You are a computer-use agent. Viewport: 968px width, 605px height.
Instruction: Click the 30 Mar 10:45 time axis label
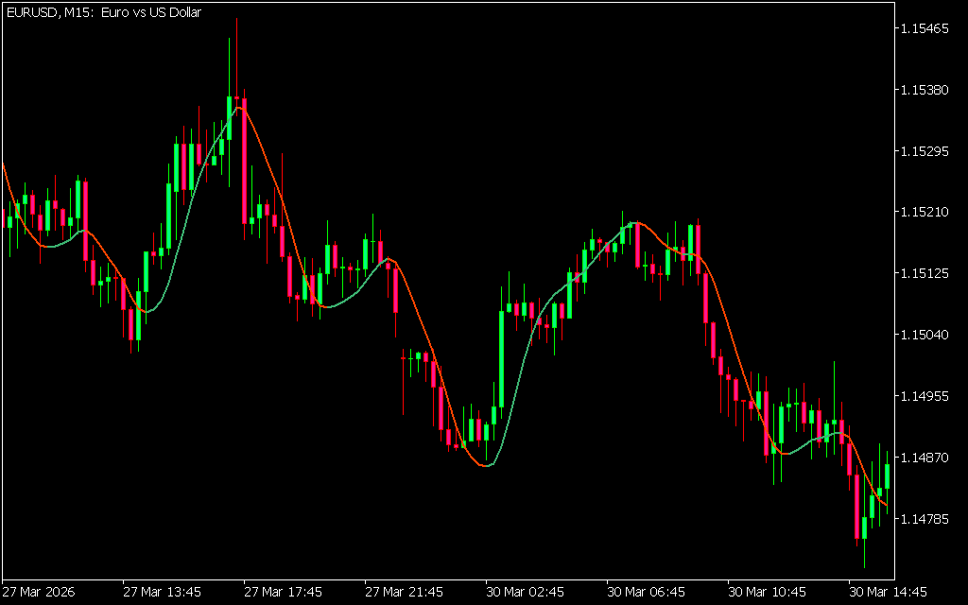tap(767, 593)
